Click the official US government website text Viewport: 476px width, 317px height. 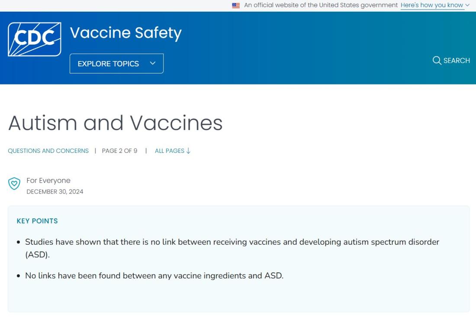point(321,6)
